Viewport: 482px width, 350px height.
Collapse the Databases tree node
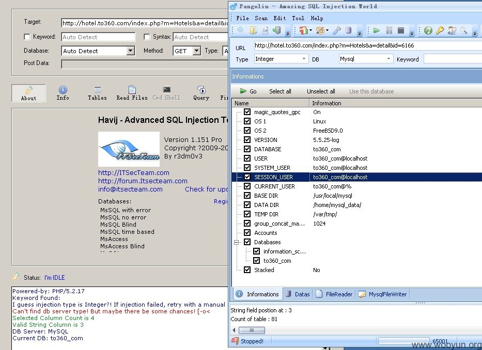coord(237,242)
